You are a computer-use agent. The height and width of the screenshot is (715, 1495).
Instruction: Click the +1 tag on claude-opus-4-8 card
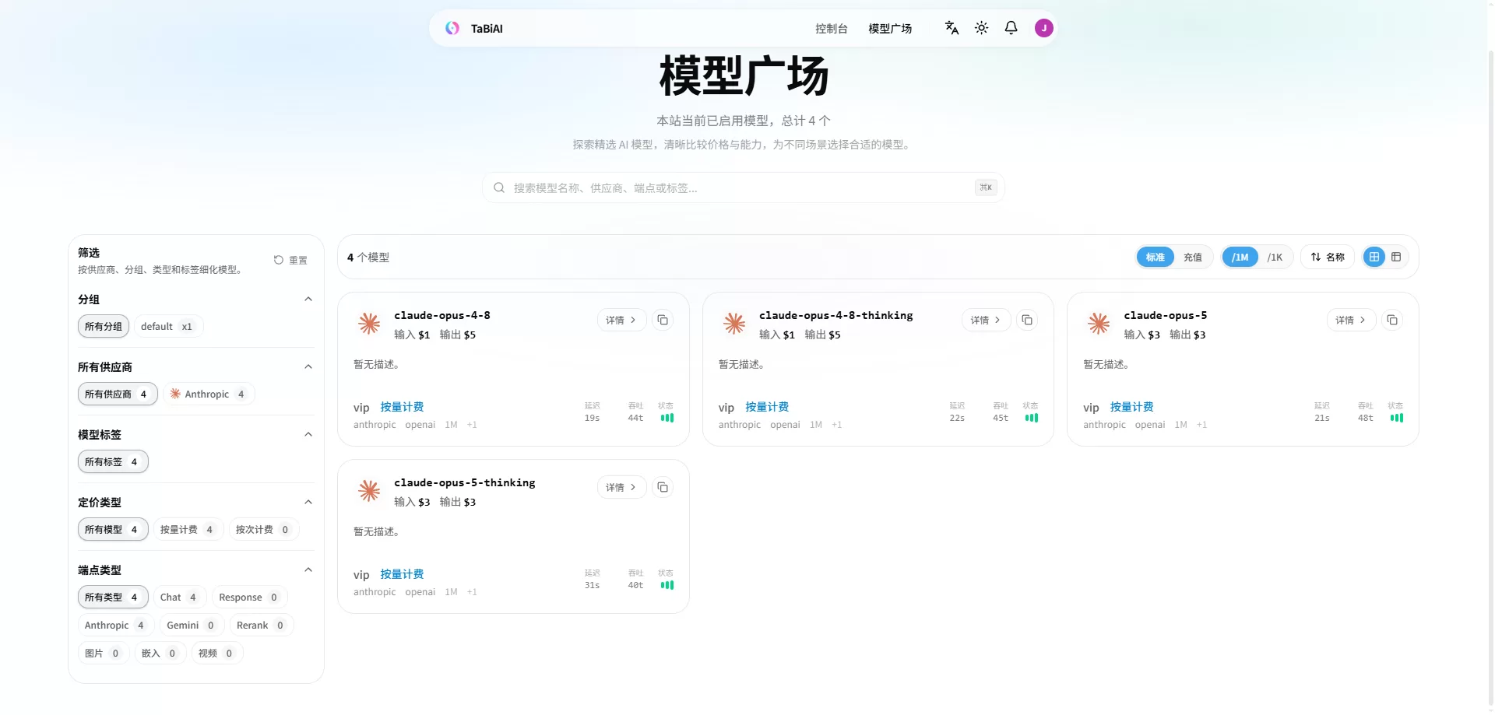click(472, 425)
